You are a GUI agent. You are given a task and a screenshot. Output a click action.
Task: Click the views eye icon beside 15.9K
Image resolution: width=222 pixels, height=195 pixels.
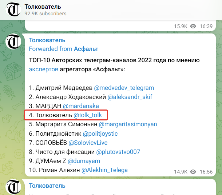(x=193, y=26)
